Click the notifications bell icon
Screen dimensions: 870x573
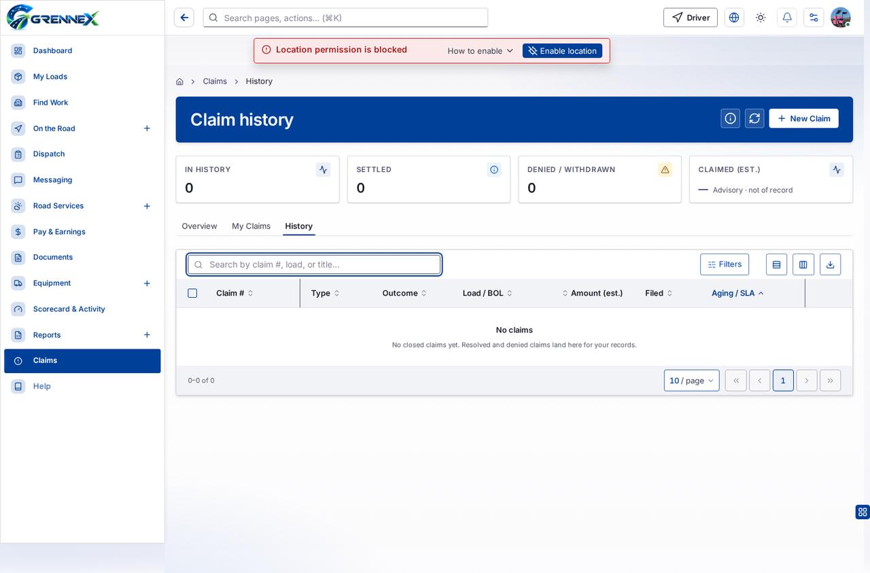click(787, 18)
